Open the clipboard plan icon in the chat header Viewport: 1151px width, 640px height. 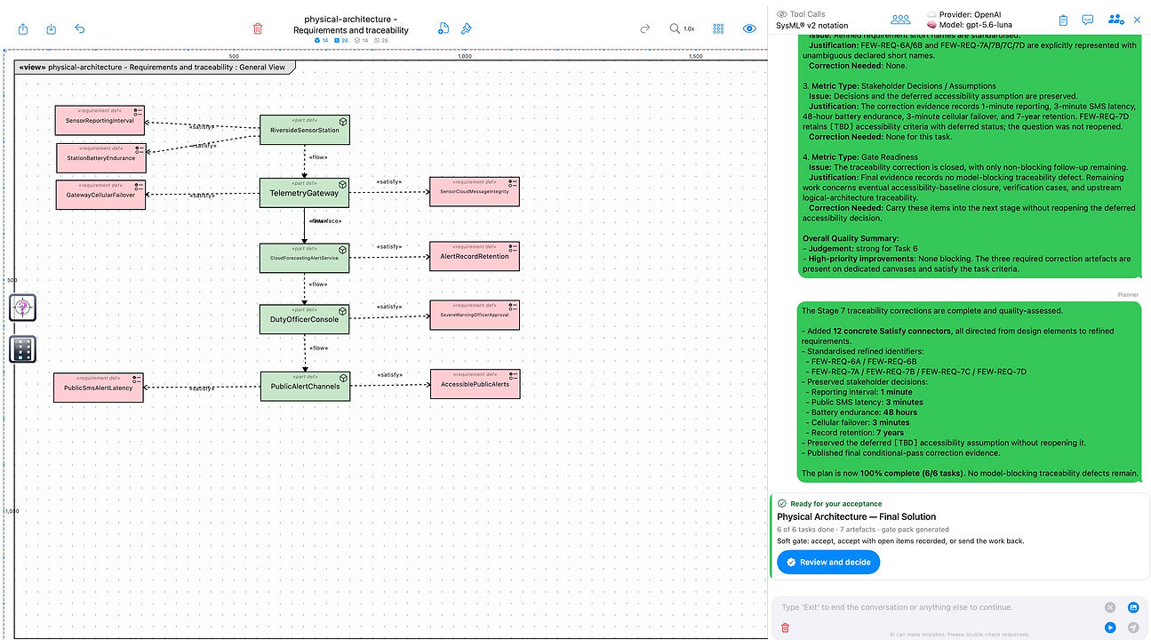(x=1063, y=20)
